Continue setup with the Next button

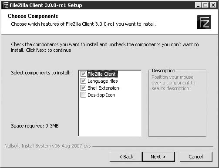click(158, 157)
